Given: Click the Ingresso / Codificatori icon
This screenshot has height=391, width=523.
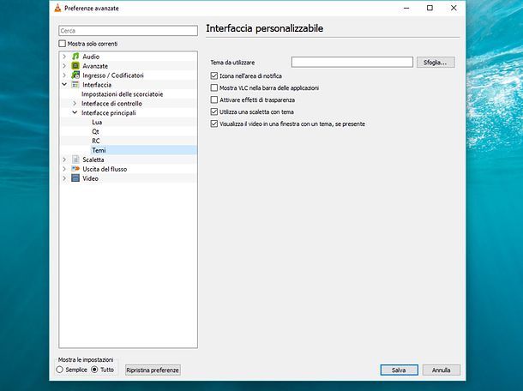Looking at the screenshot, I should [x=75, y=75].
